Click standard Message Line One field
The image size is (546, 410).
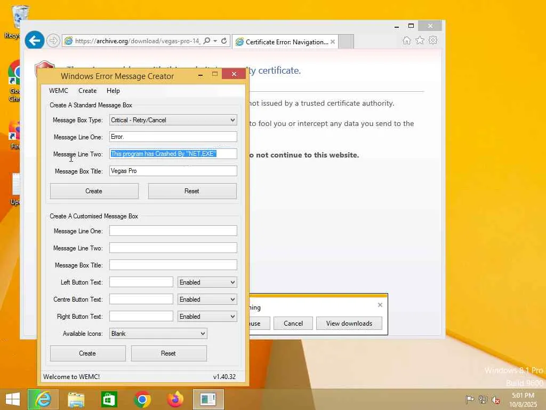pos(173,137)
